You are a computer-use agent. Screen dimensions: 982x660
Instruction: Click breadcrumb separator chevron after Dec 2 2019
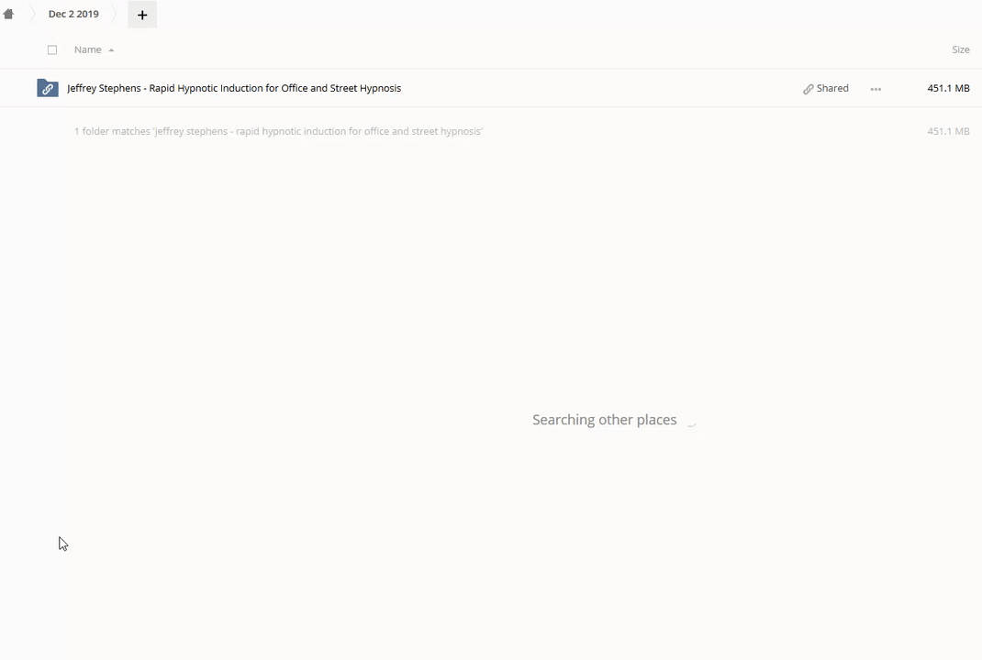(x=115, y=14)
